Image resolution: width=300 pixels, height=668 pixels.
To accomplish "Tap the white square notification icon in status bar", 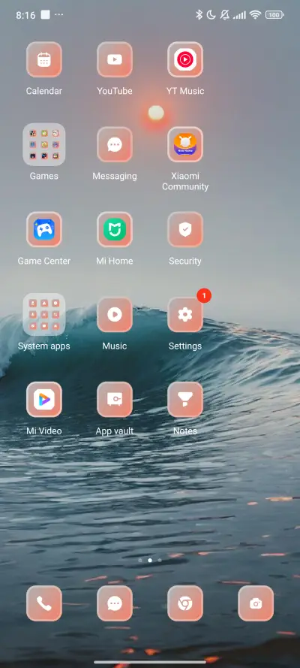I will (x=45, y=14).
